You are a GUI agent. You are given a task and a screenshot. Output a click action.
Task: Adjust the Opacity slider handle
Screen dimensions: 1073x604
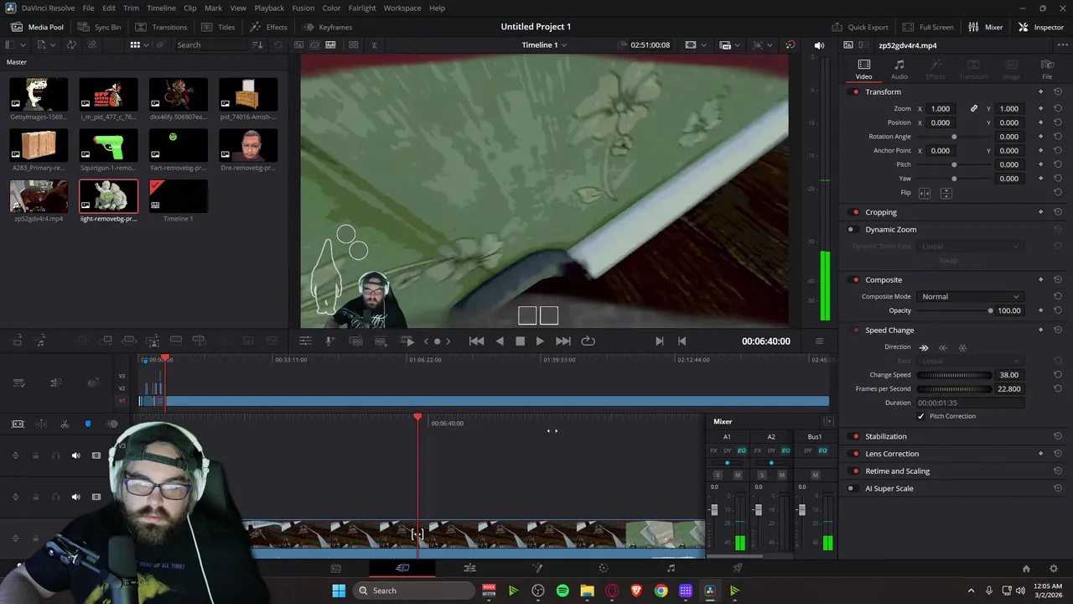click(x=990, y=310)
